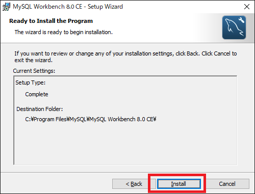Select the Complete setup type value
Screen dimensions: 255x194
tap(37, 94)
